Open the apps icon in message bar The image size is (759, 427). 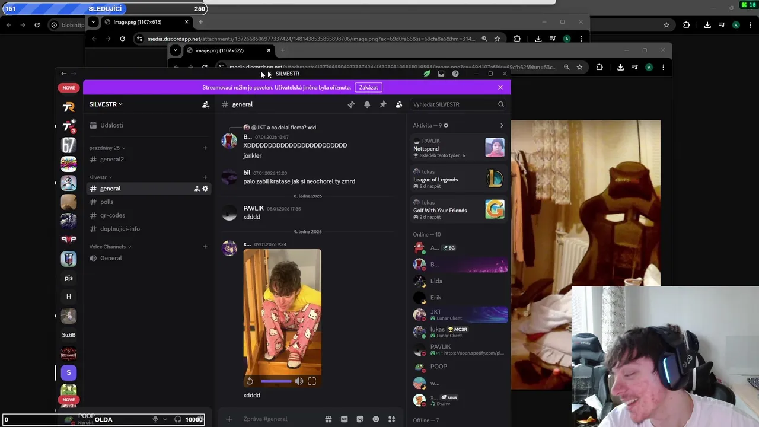point(391,419)
